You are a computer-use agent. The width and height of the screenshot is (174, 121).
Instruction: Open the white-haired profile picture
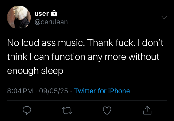(19, 17)
